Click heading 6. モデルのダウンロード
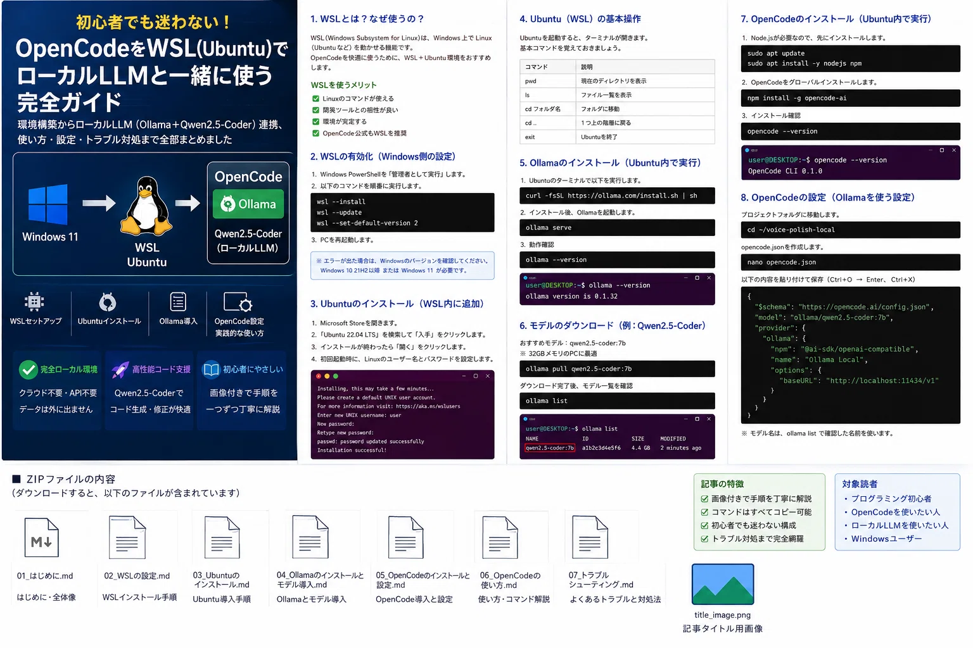The image size is (973, 648). tap(613, 326)
